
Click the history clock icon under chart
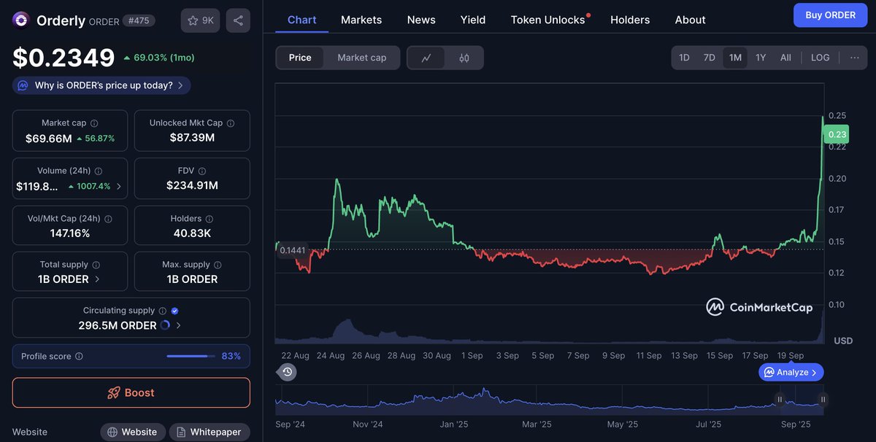288,372
